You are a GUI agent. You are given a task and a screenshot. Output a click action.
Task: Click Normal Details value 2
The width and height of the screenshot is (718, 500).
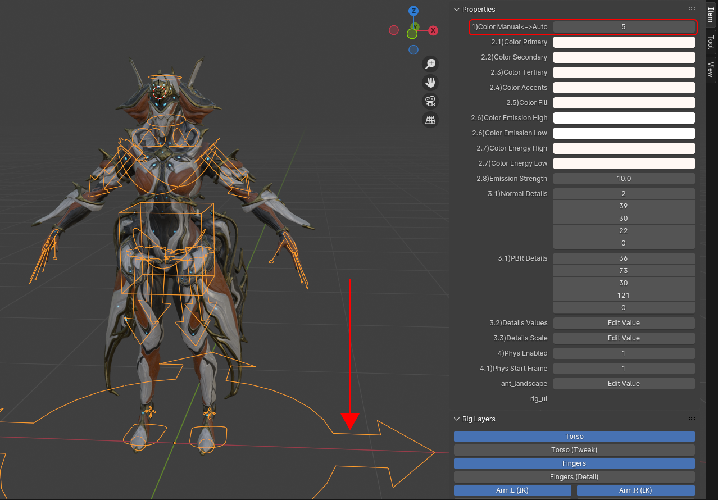coord(624,194)
